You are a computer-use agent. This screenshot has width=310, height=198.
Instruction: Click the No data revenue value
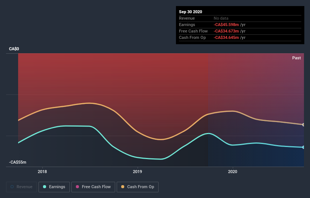(221, 18)
